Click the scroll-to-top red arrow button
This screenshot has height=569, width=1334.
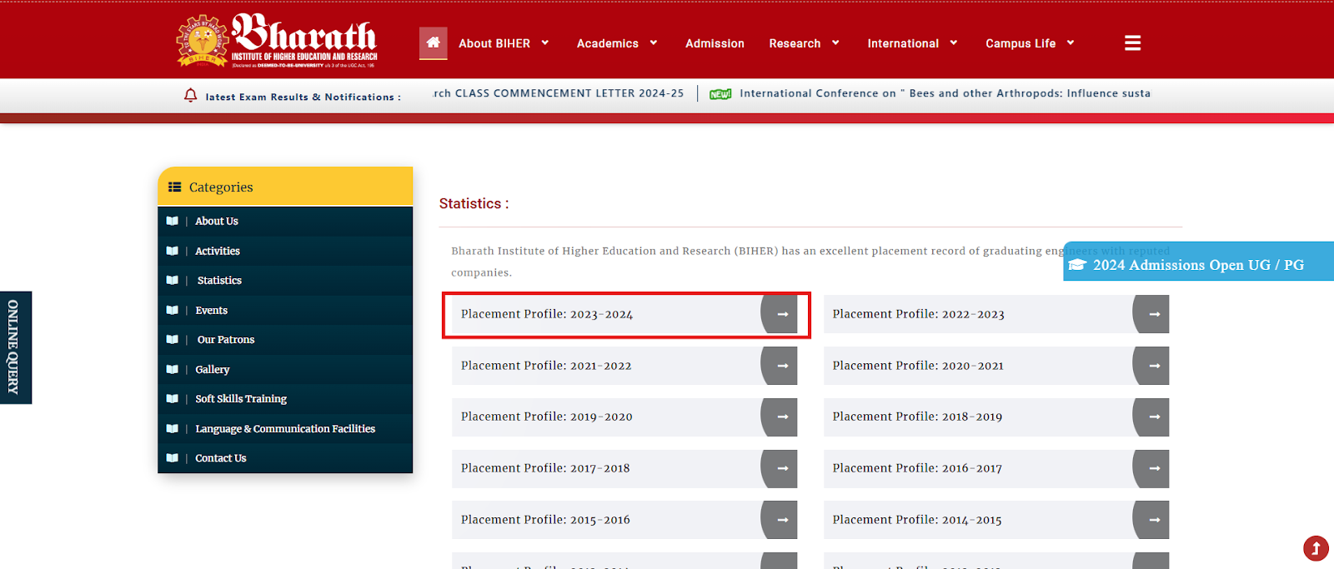coord(1316,548)
